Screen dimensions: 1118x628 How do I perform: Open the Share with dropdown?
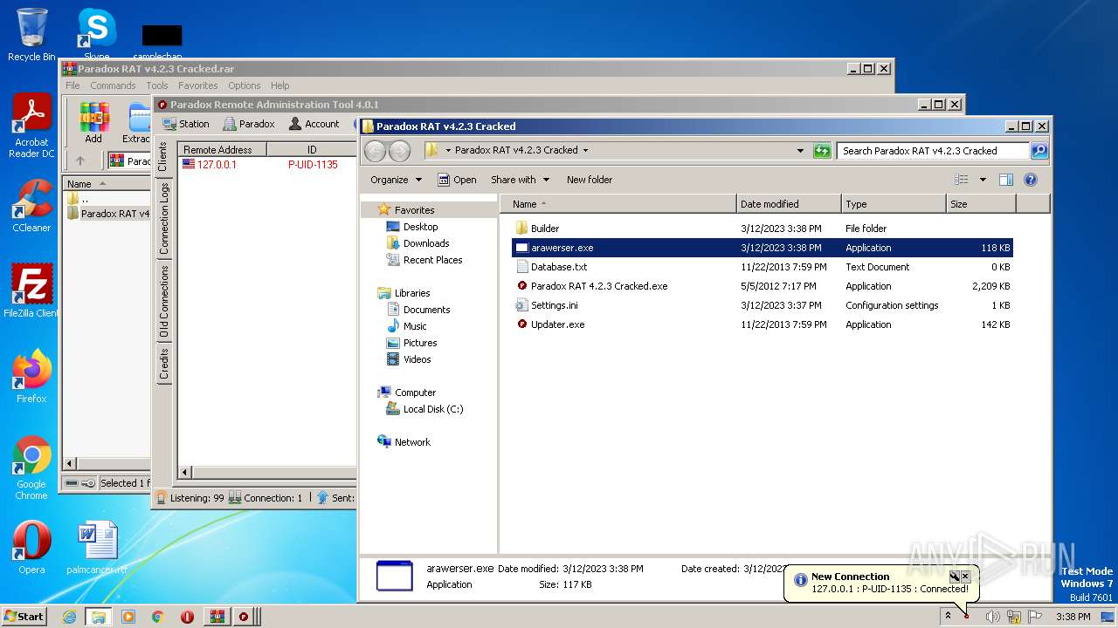pyautogui.click(x=521, y=180)
